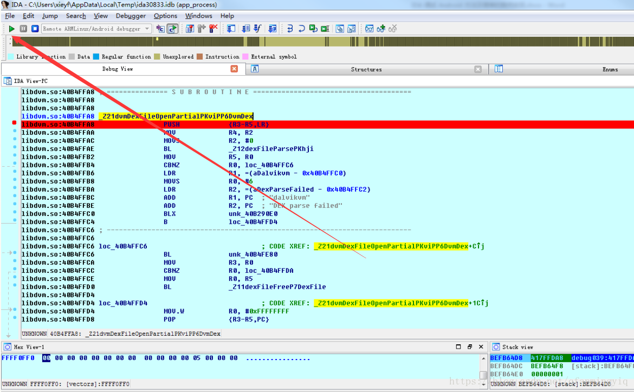The height and width of the screenshot is (392, 634).
Task: Select stack entry BEFB64D8 in Stack view
Action: [x=562, y=358]
